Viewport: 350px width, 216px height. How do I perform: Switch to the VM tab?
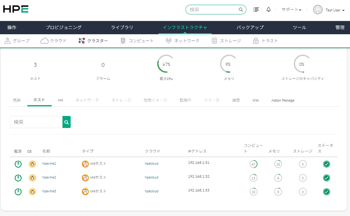pyautogui.click(x=60, y=100)
